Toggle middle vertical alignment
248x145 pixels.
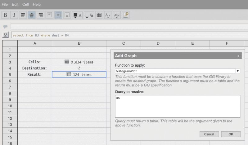(x=58, y=15)
